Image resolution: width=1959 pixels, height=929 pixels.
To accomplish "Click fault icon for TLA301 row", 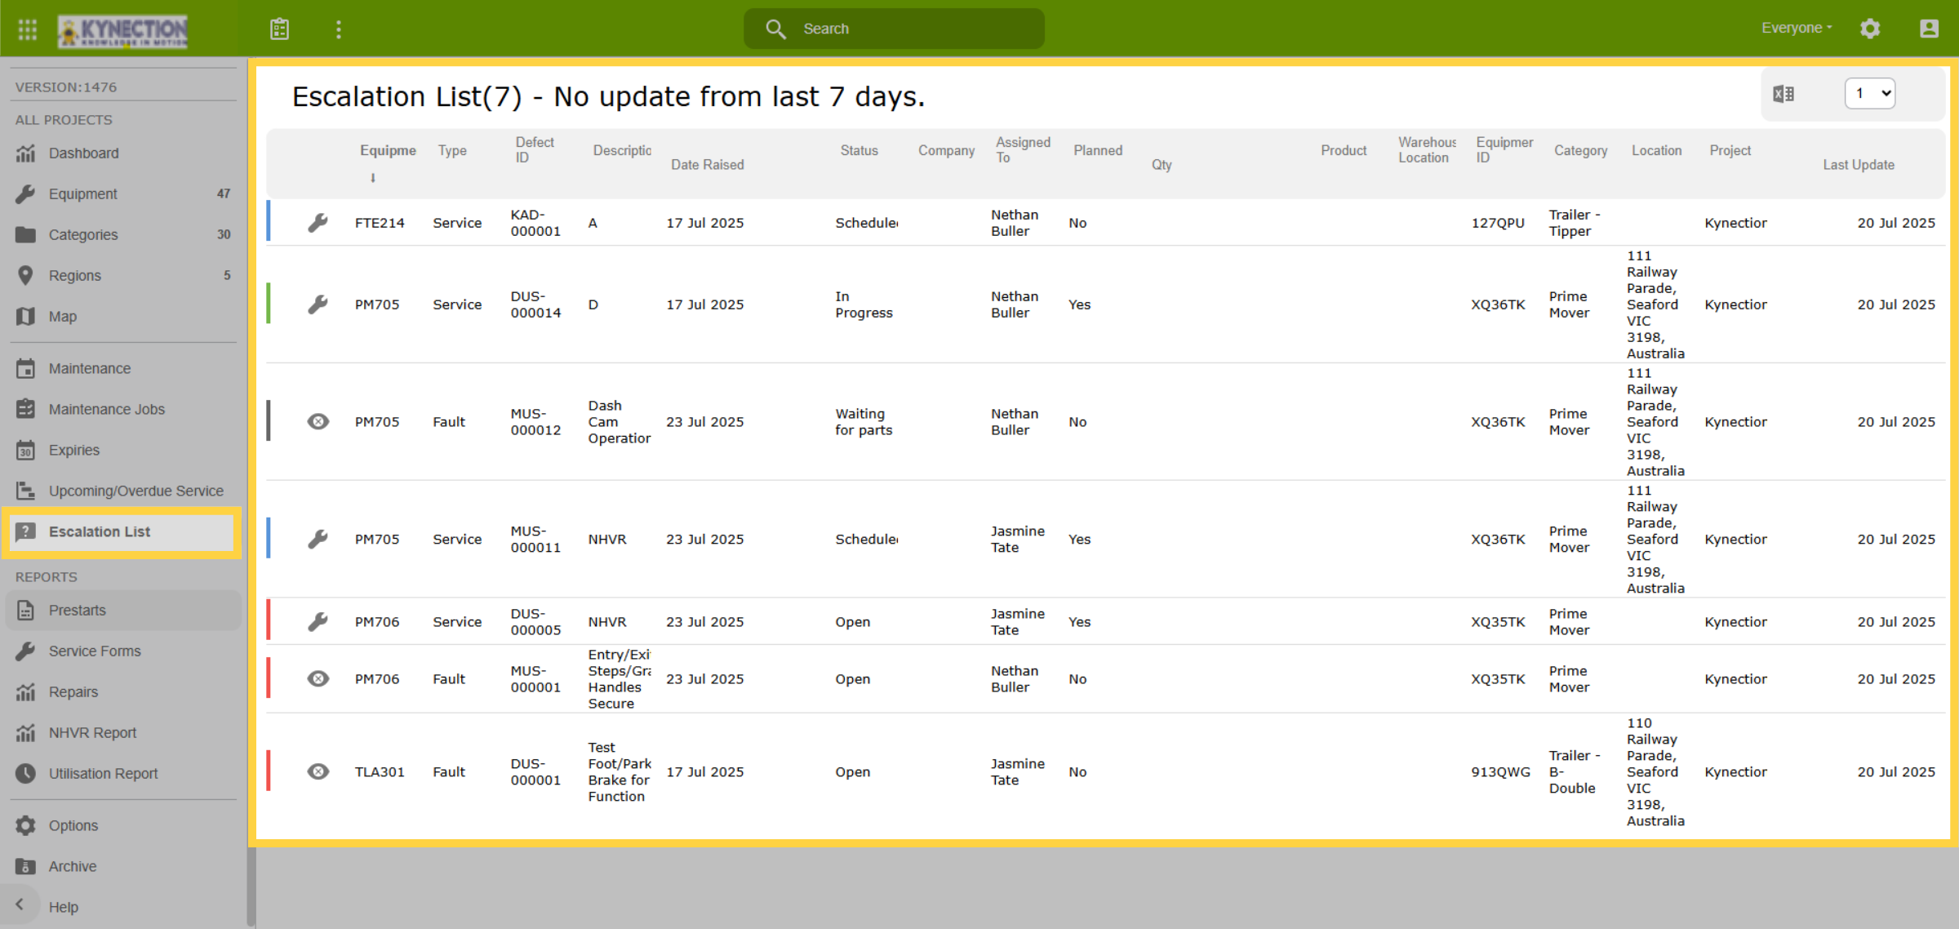I will [318, 772].
